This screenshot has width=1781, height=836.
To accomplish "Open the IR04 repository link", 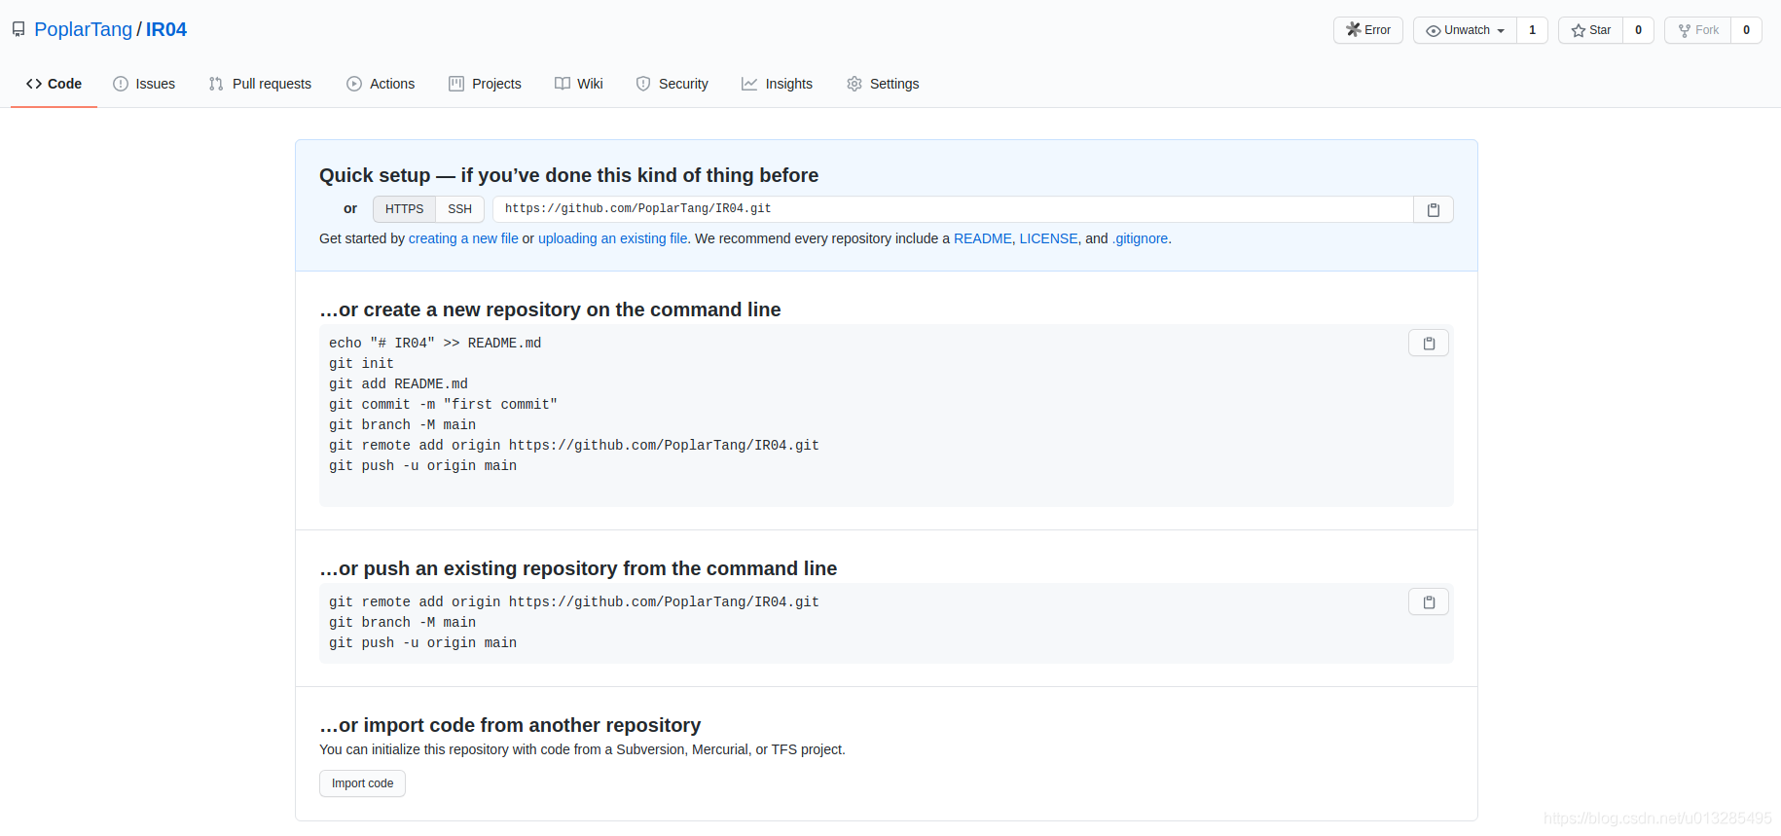I will (x=166, y=29).
